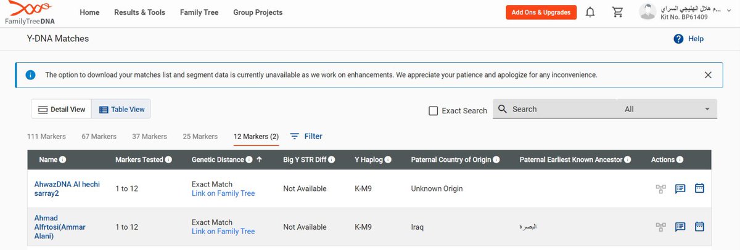Click the blue info icon in banner
Screen dimensions: 740x250
click(x=30, y=75)
